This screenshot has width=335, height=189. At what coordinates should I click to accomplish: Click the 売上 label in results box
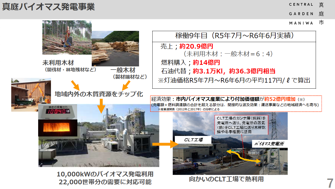click(167, 47)
